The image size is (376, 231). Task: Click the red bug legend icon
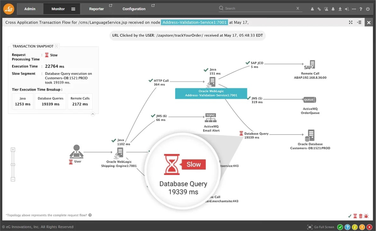366,216
